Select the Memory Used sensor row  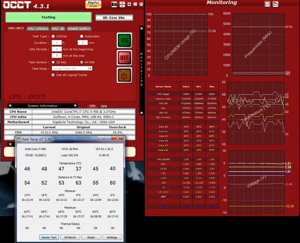183,99
